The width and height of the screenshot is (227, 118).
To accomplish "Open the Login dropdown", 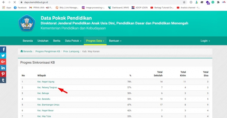I will point(205,41).
